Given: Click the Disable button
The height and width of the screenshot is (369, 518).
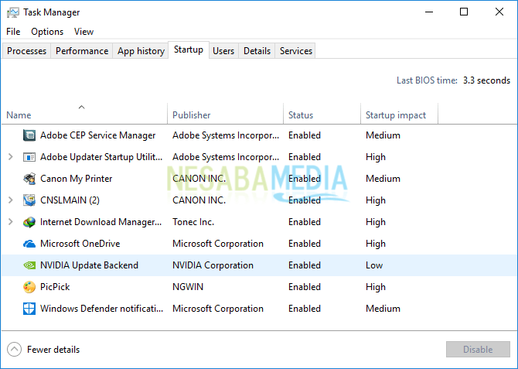Looking at the screenshot, I should pos(478,349).
